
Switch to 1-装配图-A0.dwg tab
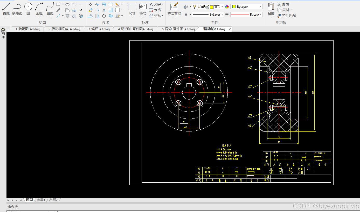[x=28, y=29]
